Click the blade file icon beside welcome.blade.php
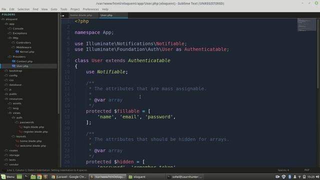The height and width of the screenshot is (180, 320). coord(17,145)
